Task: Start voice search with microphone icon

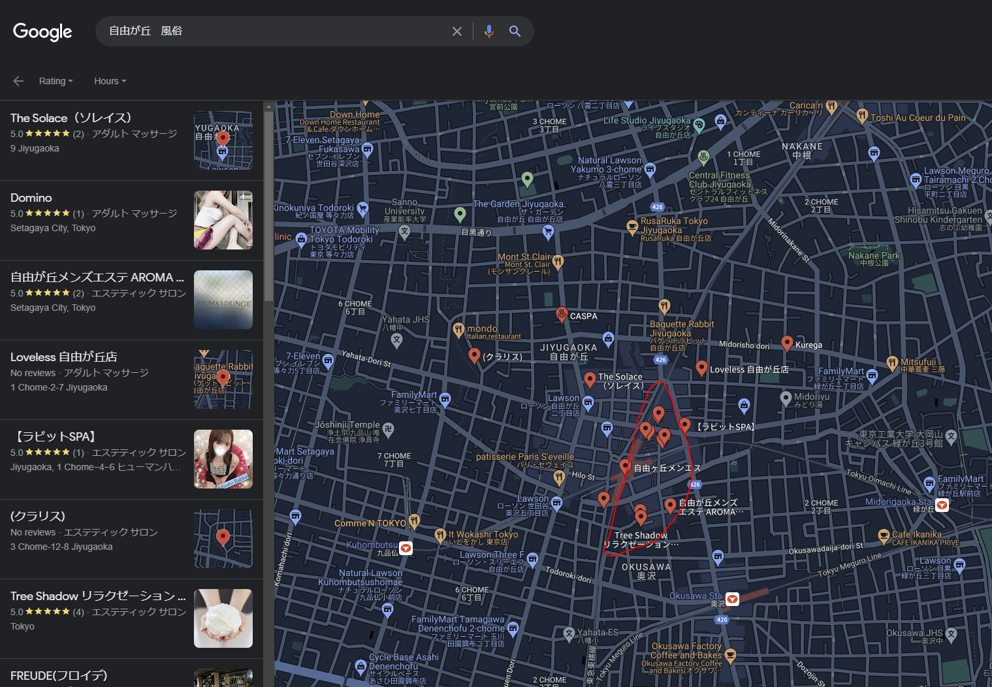Action: pyautogui.click(x=488, y=31)
